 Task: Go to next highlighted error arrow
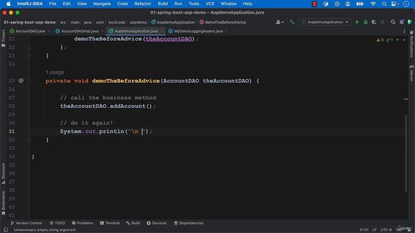[404, 40]
